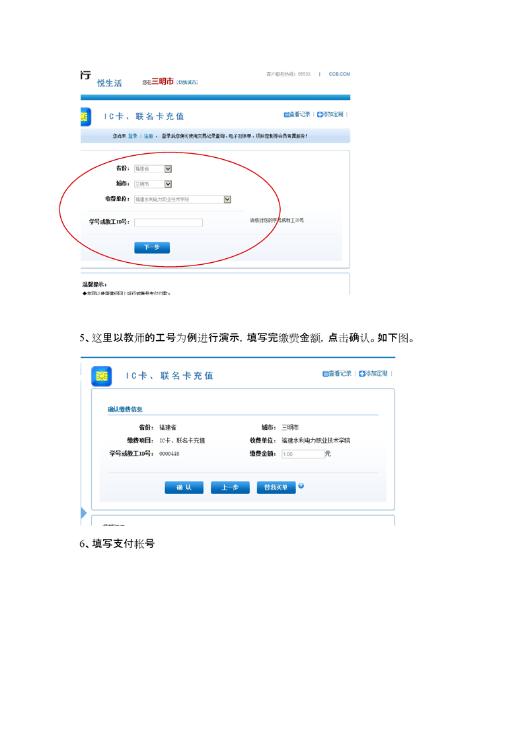Click the 添加定制 plus icon in lower screenshot
This screenshot has width=524, height=741.
coord(362,374)
